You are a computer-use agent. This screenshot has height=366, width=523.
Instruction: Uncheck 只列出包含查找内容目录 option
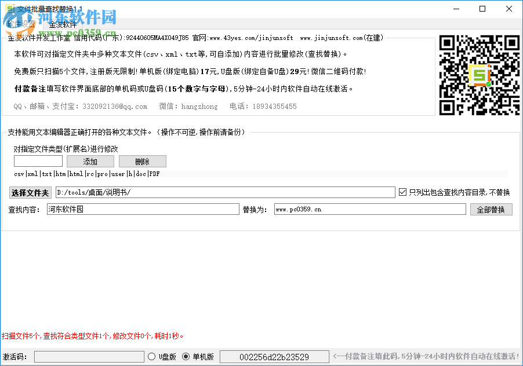[402, 192]
